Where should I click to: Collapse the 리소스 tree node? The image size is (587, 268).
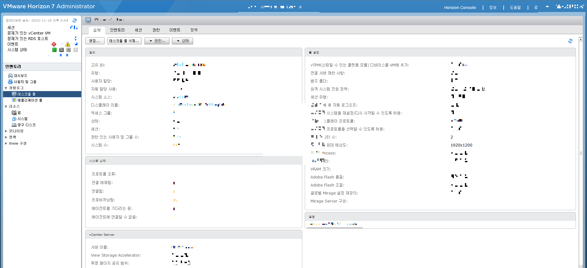click(6, 106)
